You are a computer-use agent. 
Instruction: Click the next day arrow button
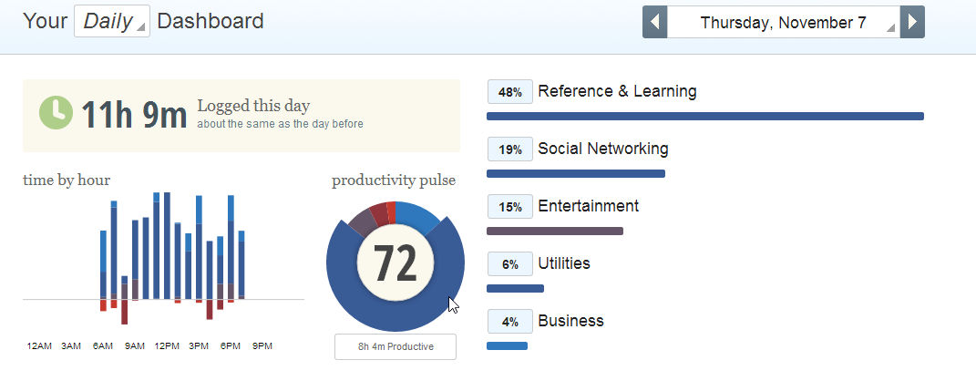click(x=912, y=23)
